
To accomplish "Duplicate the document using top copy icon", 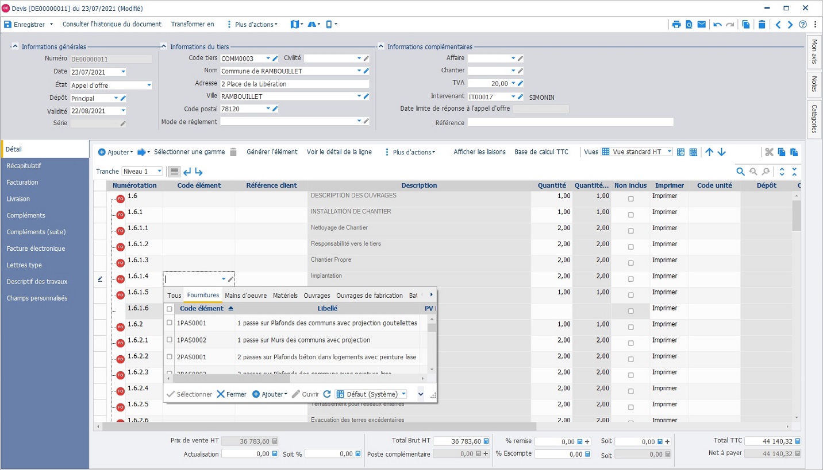I will click(746, 25).
